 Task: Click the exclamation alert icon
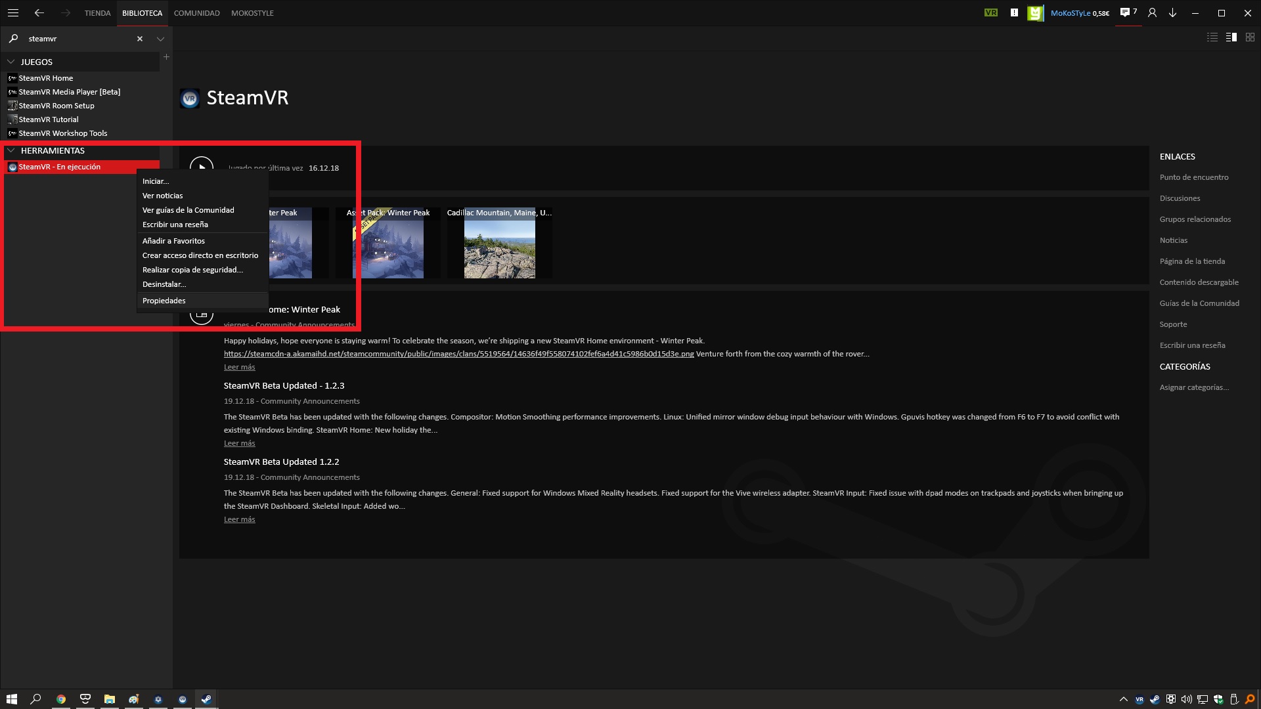pyautogui.click(x=1014, y=12)
